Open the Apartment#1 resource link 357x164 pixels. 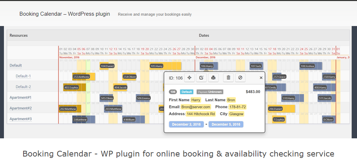21,98
